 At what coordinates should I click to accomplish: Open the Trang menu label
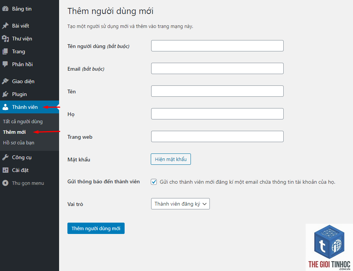[x=19, y=52]
